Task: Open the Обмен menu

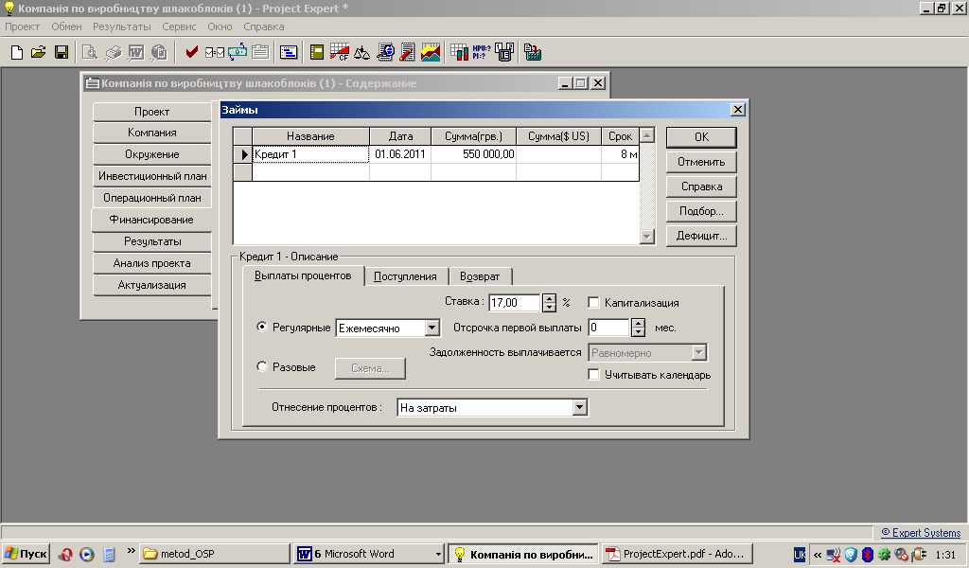Action: 67,27
